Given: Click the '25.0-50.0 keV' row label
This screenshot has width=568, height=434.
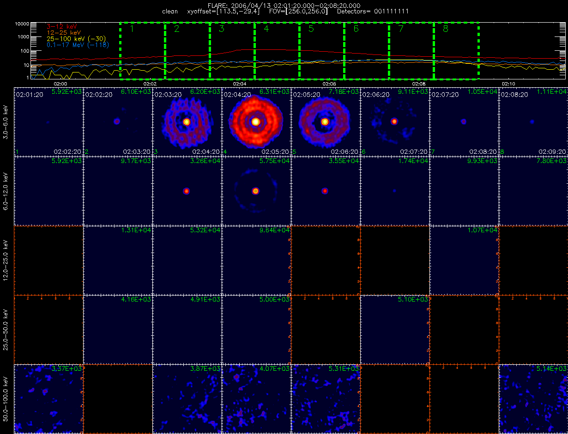Looking at the screenshot, I should [x=6, y=330].
